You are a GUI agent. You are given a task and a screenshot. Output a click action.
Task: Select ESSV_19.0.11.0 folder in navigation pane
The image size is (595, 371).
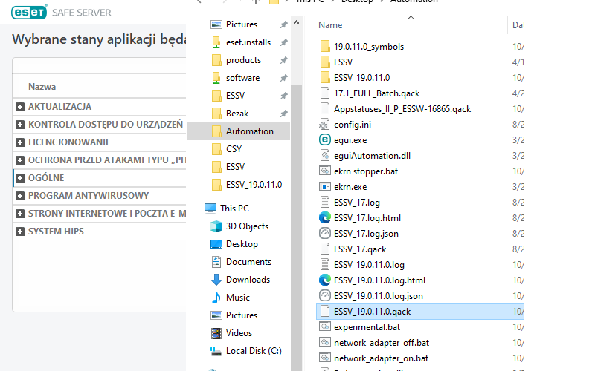(254, 184)
